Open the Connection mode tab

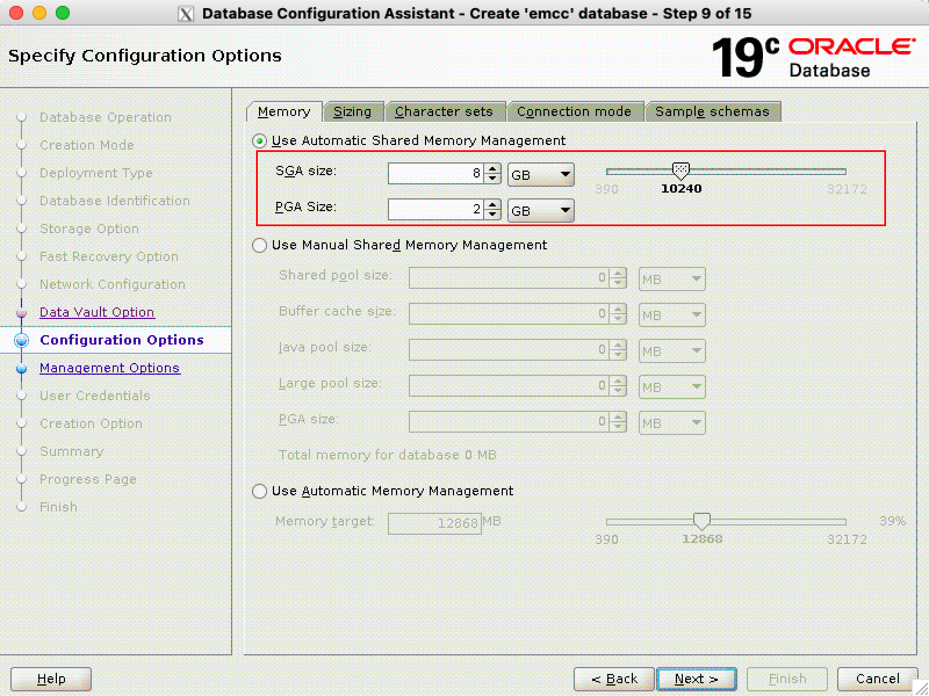coord(574,111)
